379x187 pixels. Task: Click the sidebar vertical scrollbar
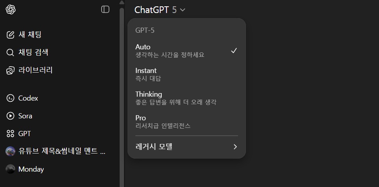(x=122, y=95)
